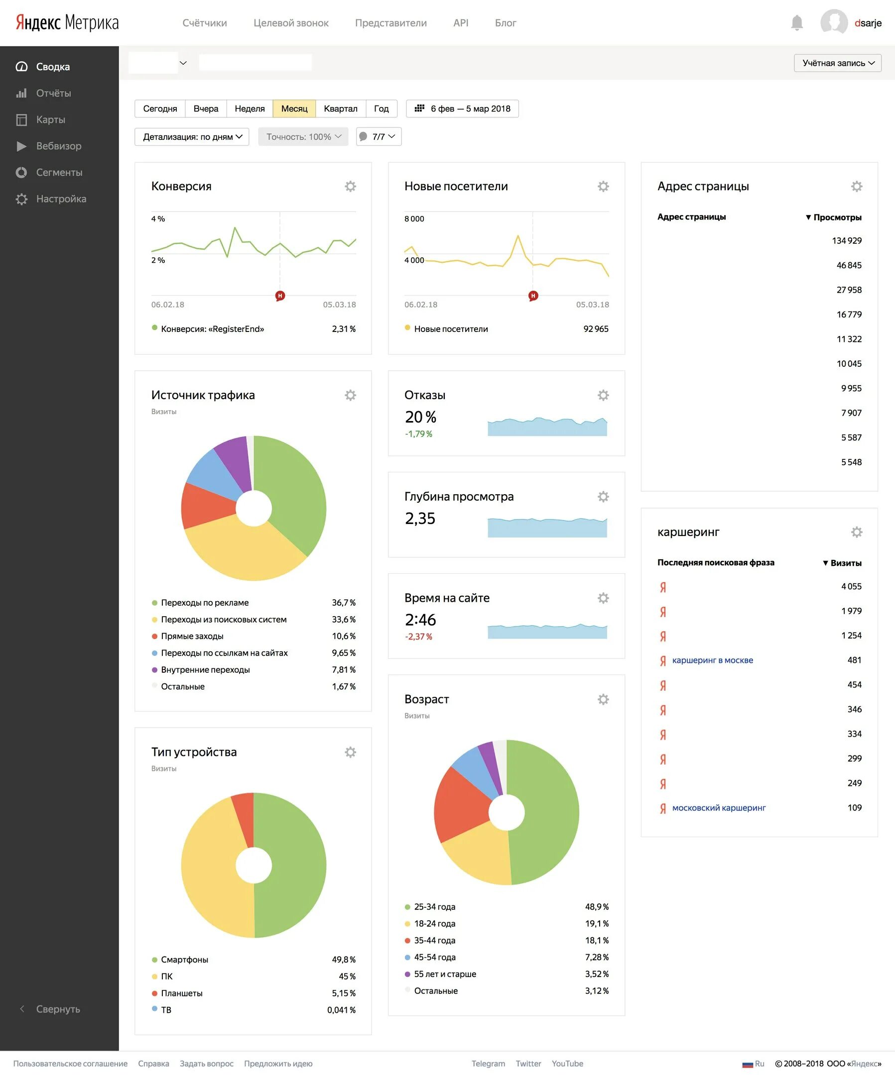Click yellow ПК legend dot
895x1075 pixels.
tap(154, 977)
